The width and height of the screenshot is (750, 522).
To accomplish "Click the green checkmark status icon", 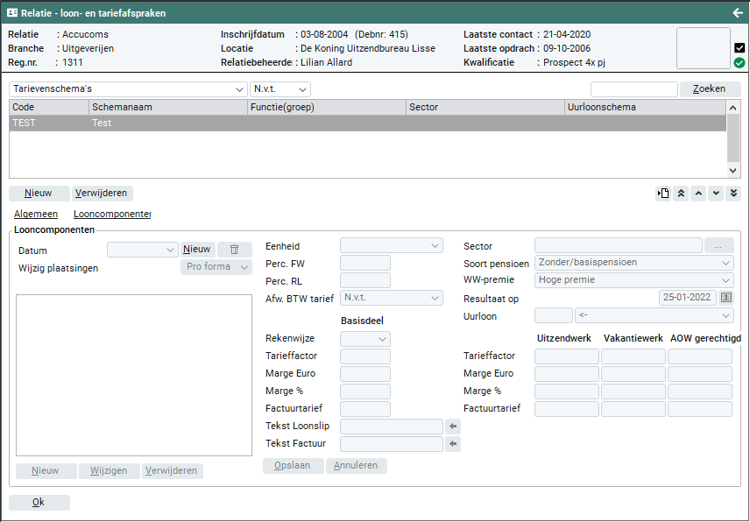I will [x=739, y=63].
